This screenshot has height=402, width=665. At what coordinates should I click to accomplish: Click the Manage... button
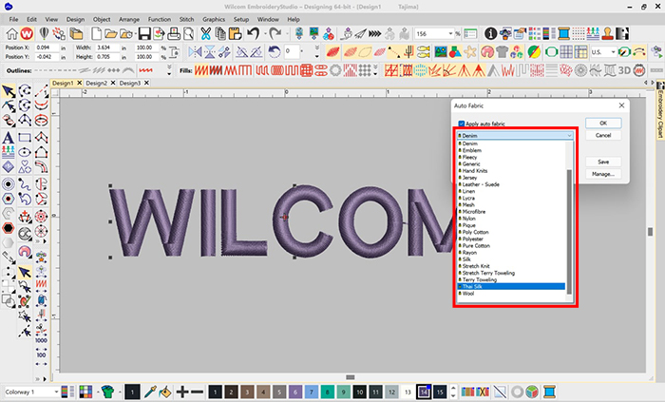[x=603, y=174]
